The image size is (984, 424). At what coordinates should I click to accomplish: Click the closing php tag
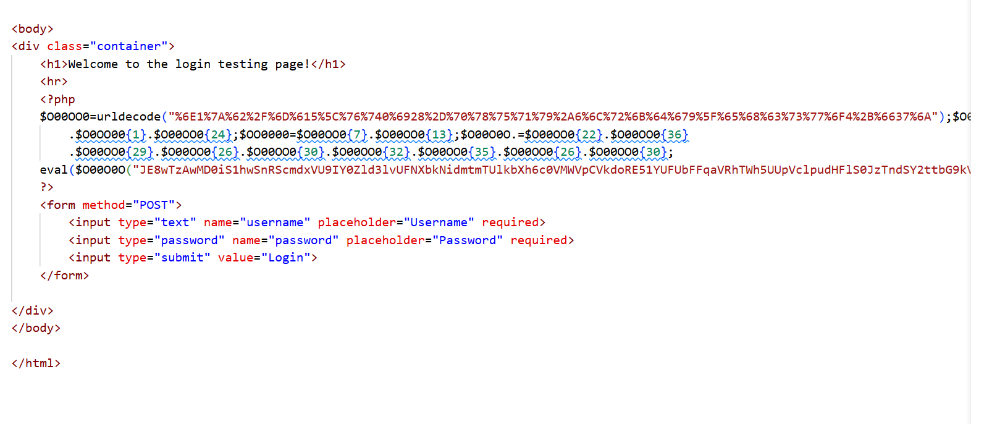point(47,187)
